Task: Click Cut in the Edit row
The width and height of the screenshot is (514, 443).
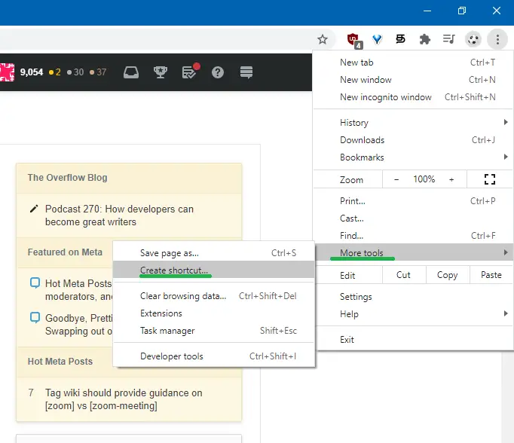Action: pyautogui.click(x=404, y=275)
